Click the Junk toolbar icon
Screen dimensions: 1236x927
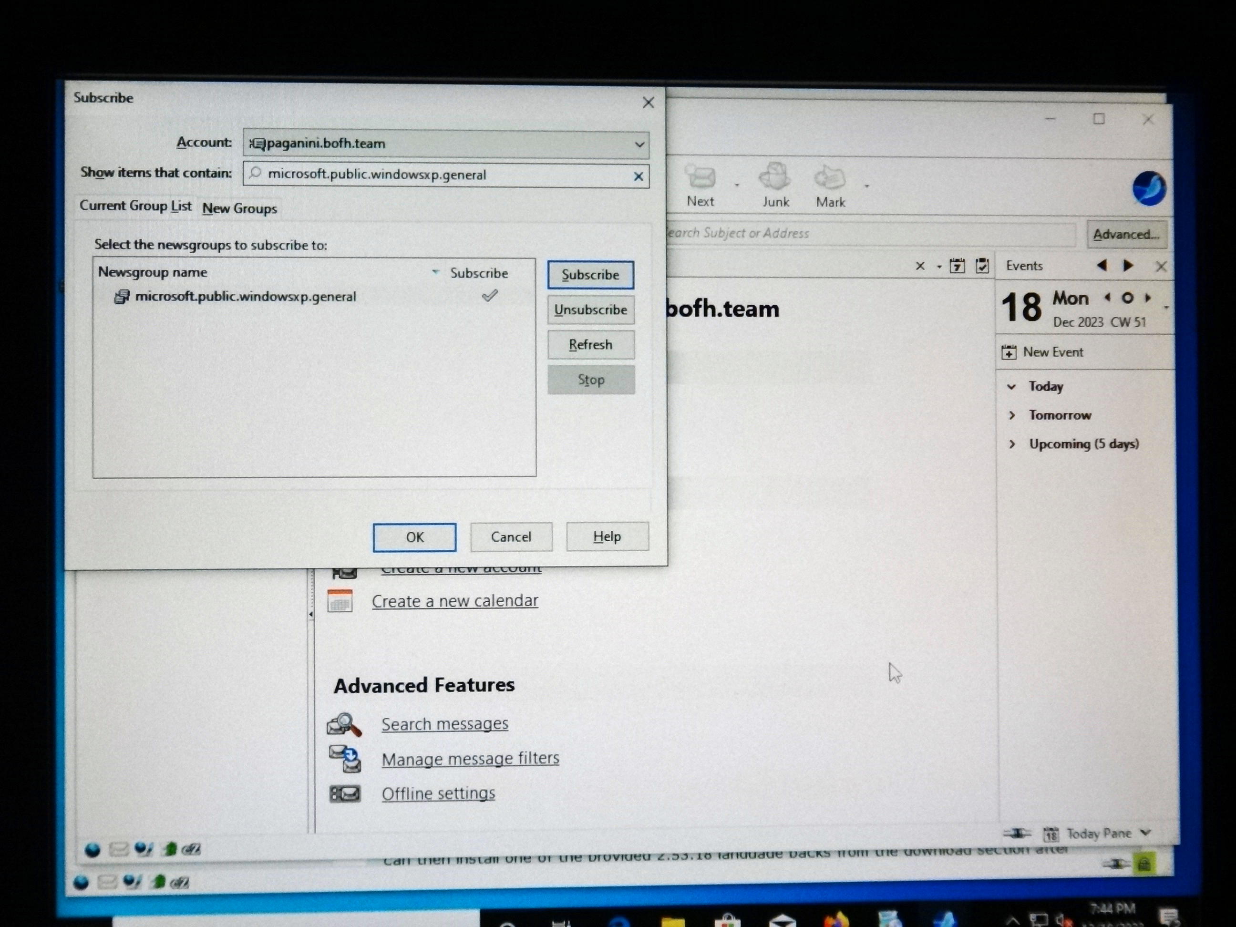775,177
